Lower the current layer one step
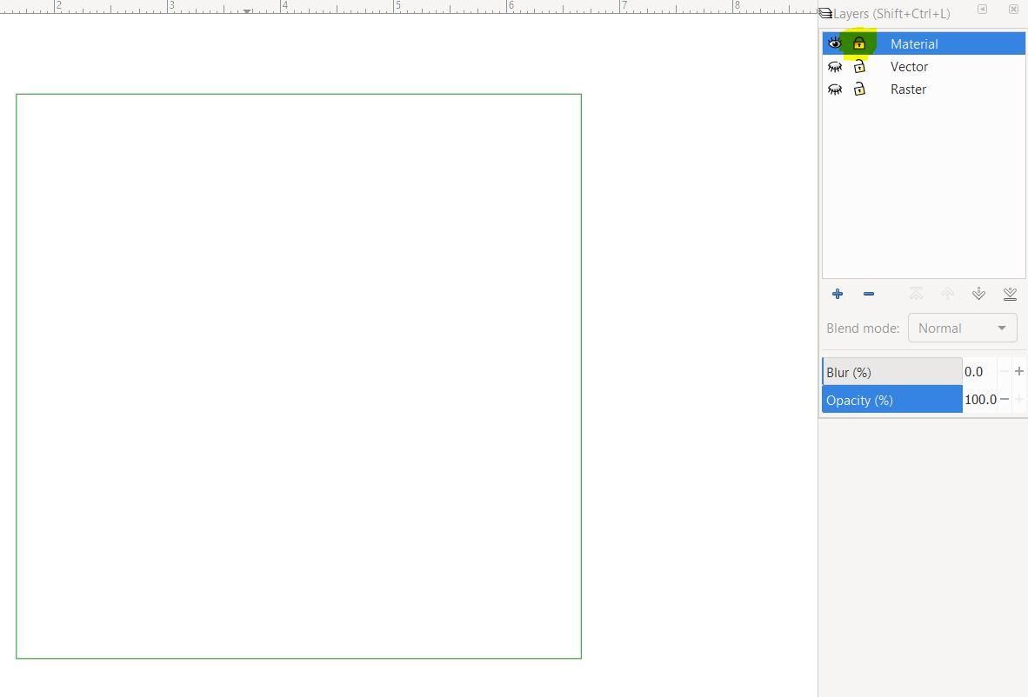The image size is (1028, 697). click(978, 294)
